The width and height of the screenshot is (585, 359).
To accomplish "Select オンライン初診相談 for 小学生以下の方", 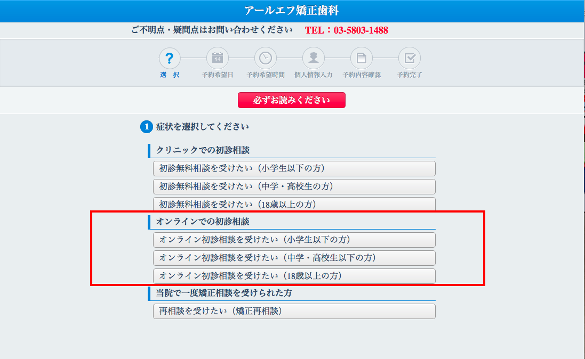I will point(294,240).
